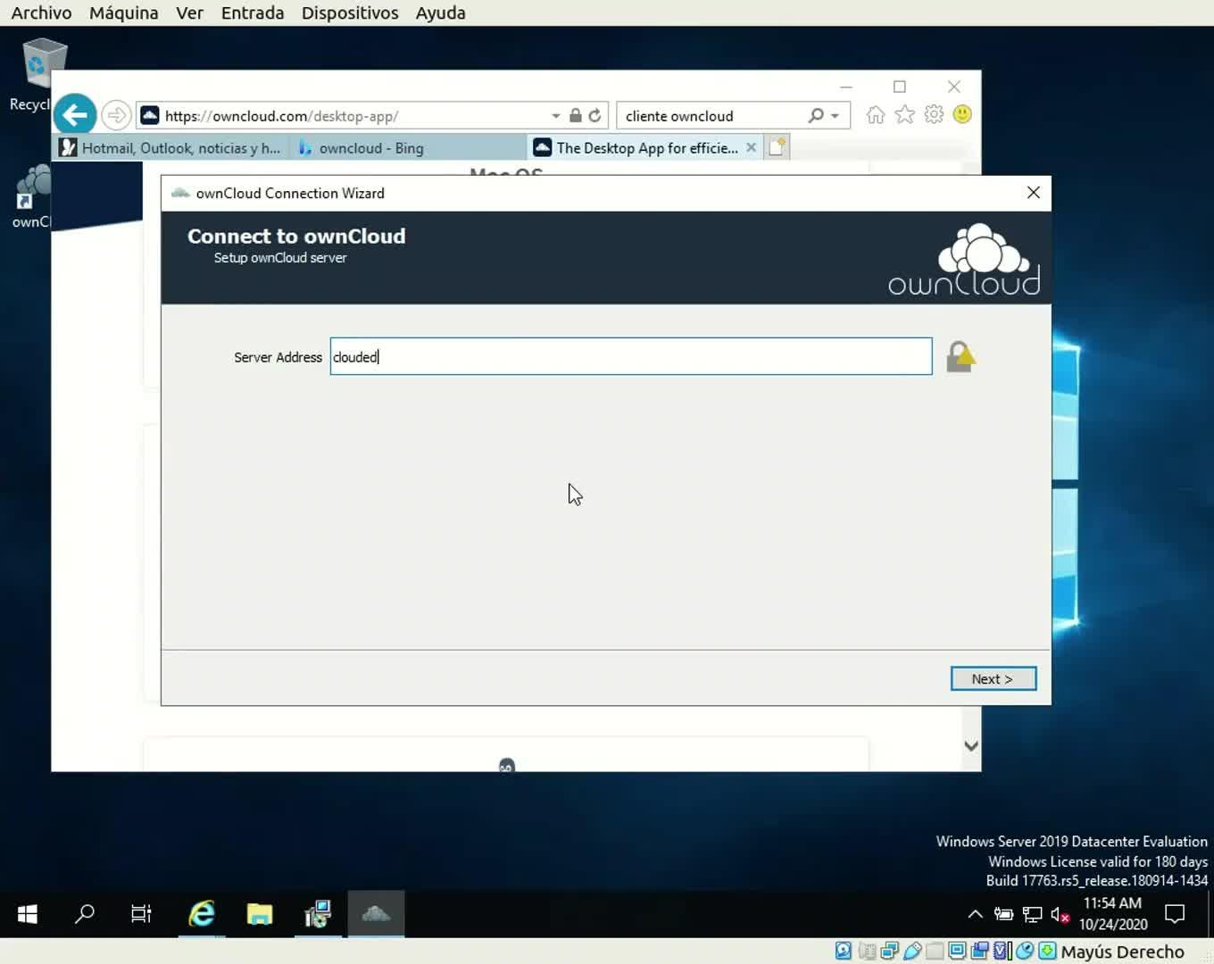This screenshot has width=1214, height=964.
Task: Click the Windows Start button
Action: point(28,914)
